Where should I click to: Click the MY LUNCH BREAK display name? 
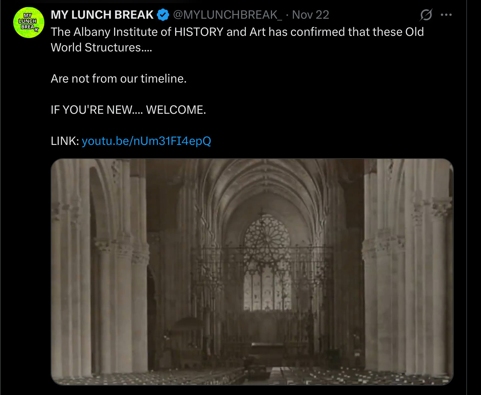(x=102, y=15)
